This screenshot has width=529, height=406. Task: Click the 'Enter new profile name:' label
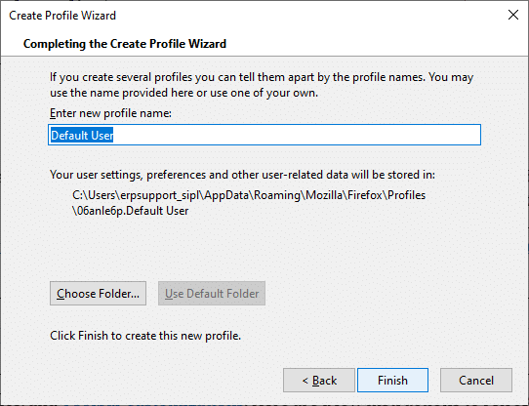(110, 113)
